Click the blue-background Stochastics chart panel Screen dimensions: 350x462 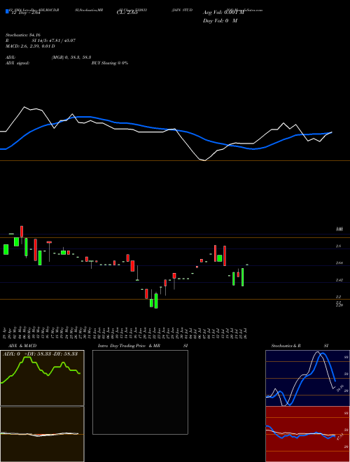307,378
